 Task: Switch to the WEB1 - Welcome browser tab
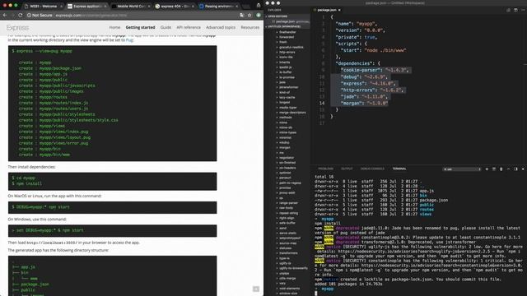(43, 6)
